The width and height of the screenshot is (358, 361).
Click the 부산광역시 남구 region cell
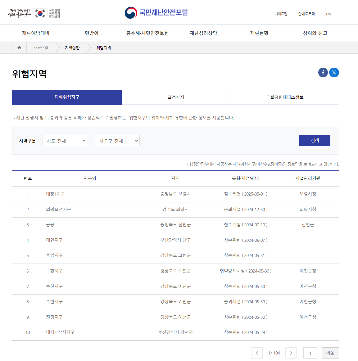click(175, 240)
